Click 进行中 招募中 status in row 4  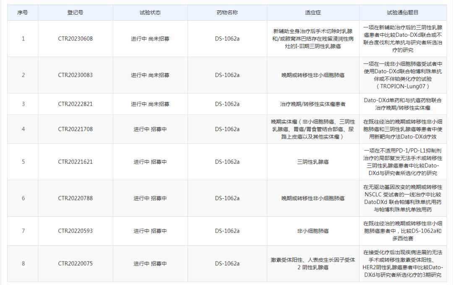point(150,129)
